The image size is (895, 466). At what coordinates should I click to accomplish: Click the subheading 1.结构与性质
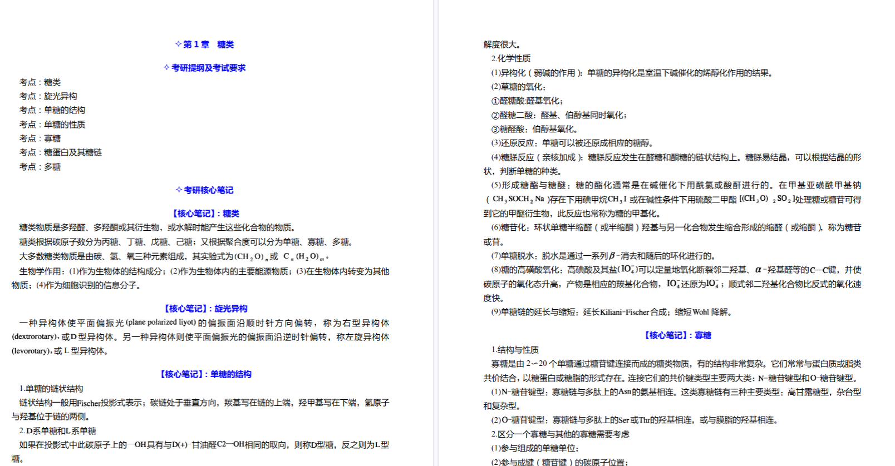(514, 350)
